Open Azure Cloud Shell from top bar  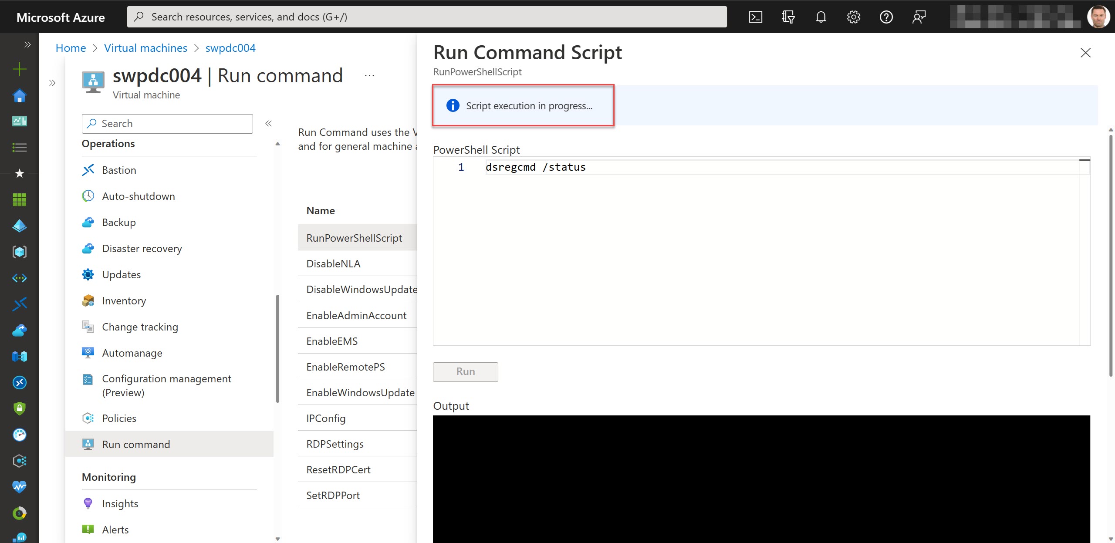[x=756, y=17]
